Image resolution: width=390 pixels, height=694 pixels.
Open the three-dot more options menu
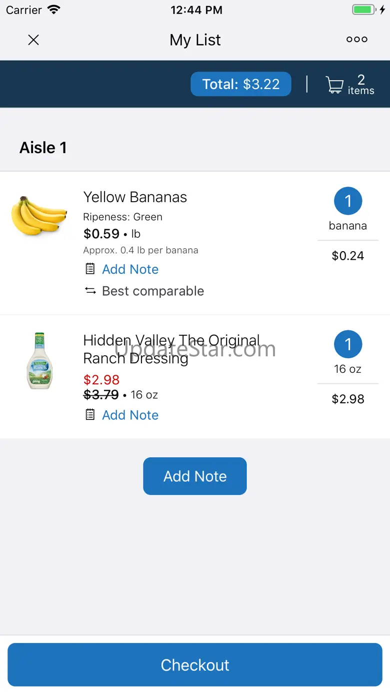point(356,40)
